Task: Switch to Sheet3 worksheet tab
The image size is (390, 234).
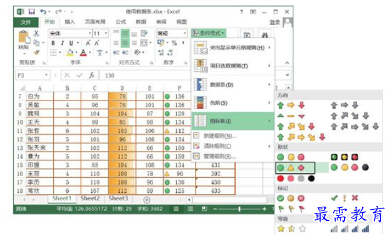Action: pyautogui.click(x=118, y=198)
